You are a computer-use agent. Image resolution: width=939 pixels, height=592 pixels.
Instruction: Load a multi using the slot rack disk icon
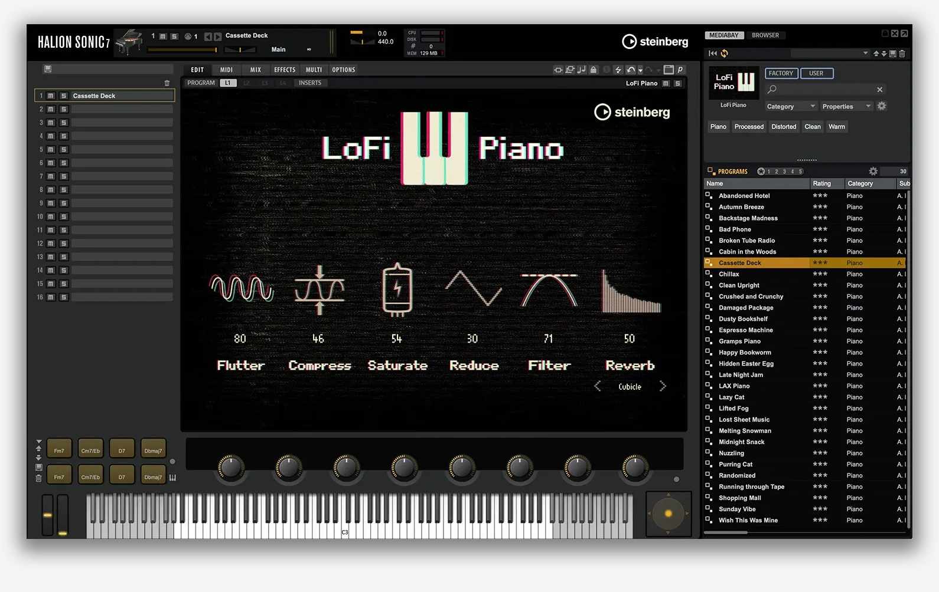pos(48,69)
